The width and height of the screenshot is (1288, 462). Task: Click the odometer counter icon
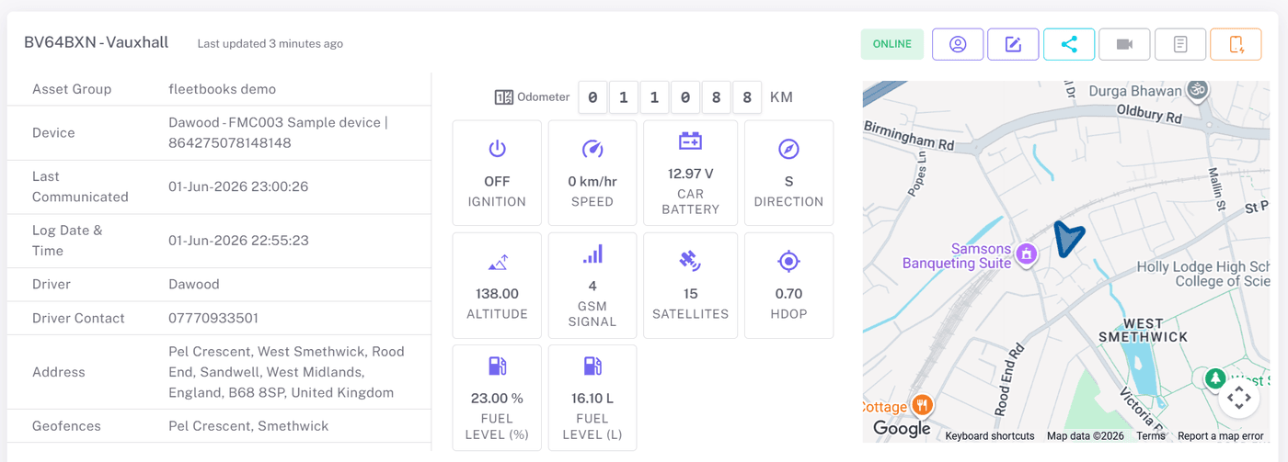tap(504, 97)
